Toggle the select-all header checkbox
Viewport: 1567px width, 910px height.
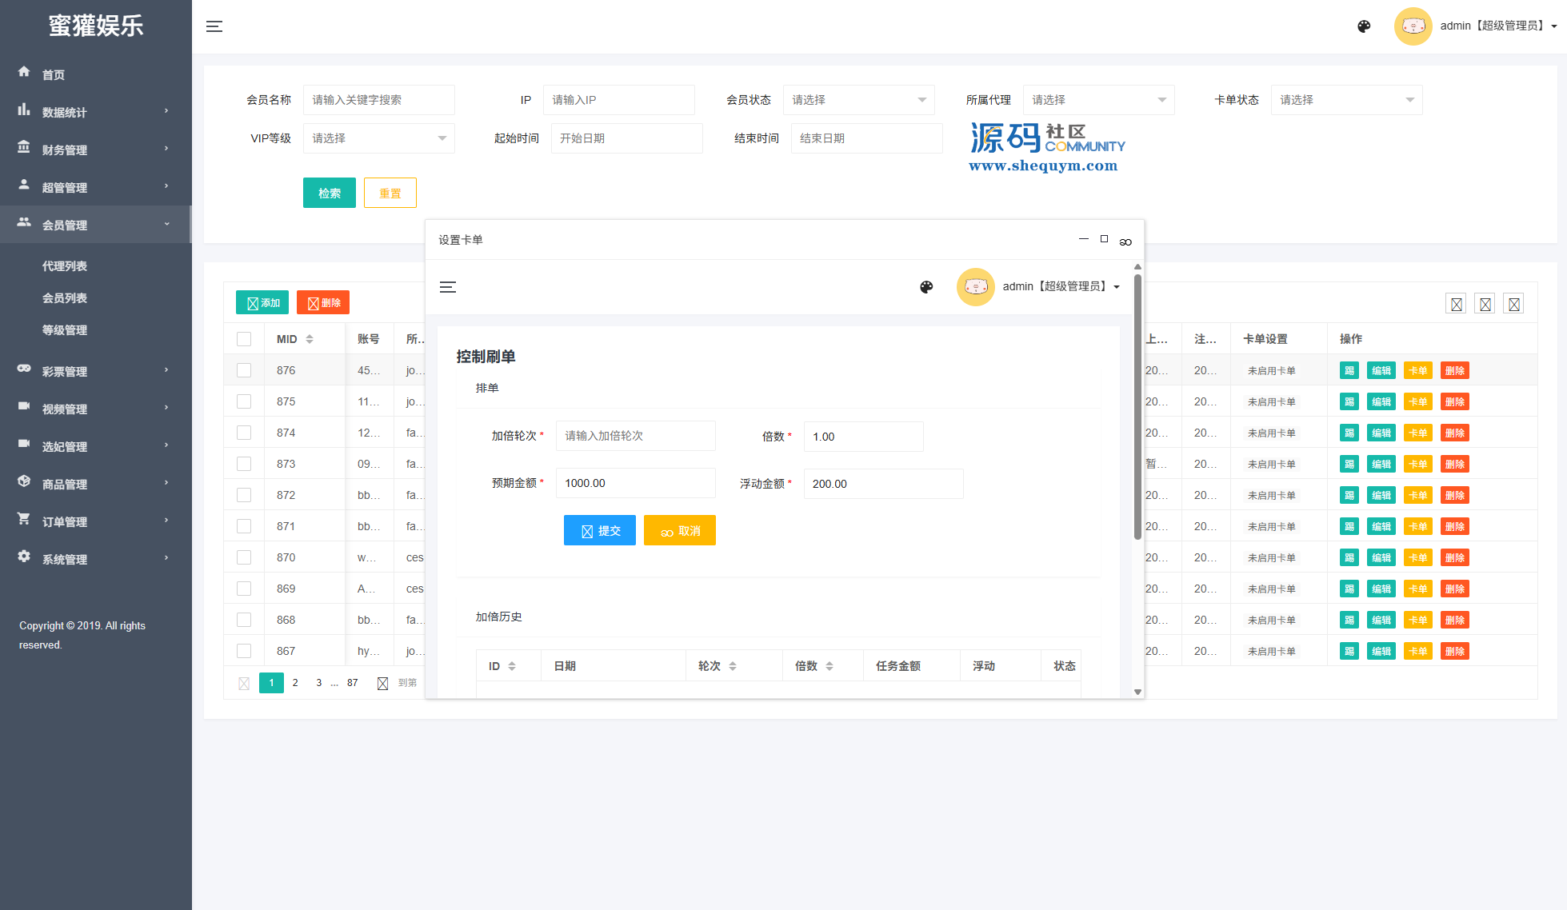244,339
